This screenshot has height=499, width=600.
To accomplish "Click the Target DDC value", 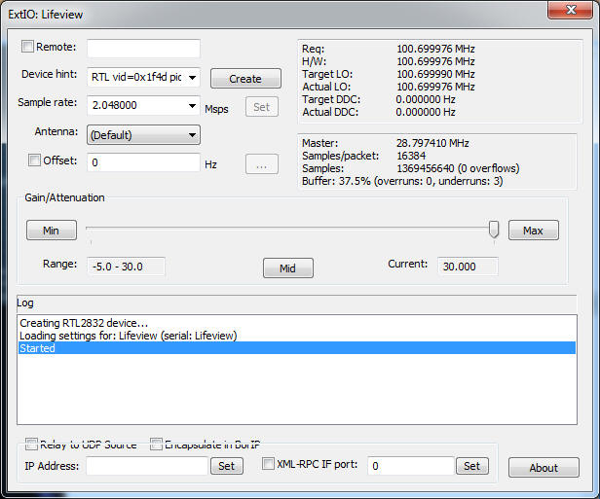I will coord(426,99).
